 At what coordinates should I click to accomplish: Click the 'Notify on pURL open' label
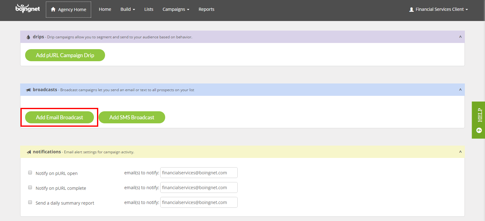pyautogui.click(x=56, y=173)
